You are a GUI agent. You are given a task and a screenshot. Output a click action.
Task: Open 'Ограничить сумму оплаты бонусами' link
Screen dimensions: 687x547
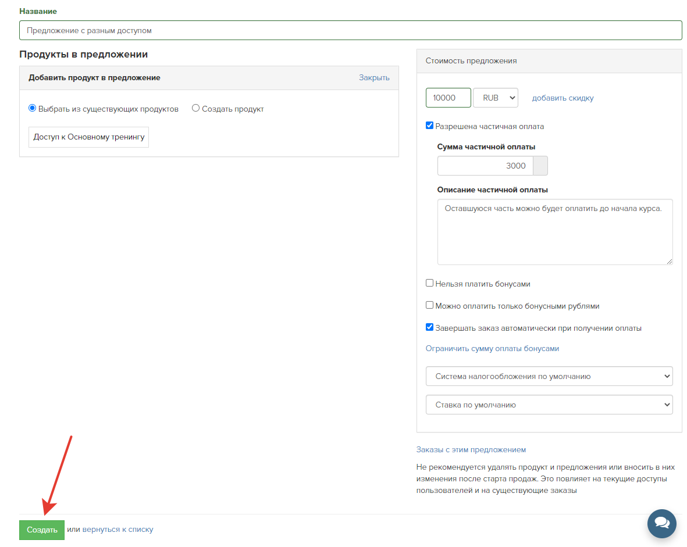(x=492, y=349)
